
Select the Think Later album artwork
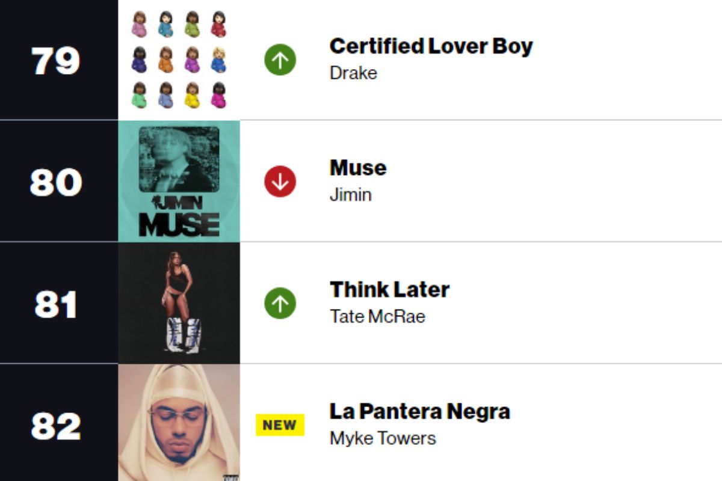pos(179,303)
